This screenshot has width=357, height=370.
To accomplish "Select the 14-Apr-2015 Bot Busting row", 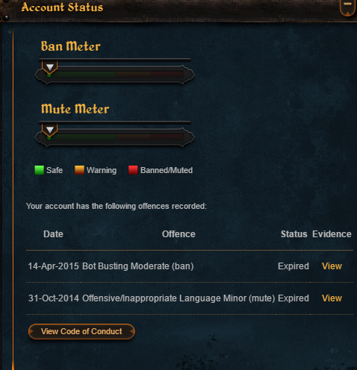I will 190,266.
